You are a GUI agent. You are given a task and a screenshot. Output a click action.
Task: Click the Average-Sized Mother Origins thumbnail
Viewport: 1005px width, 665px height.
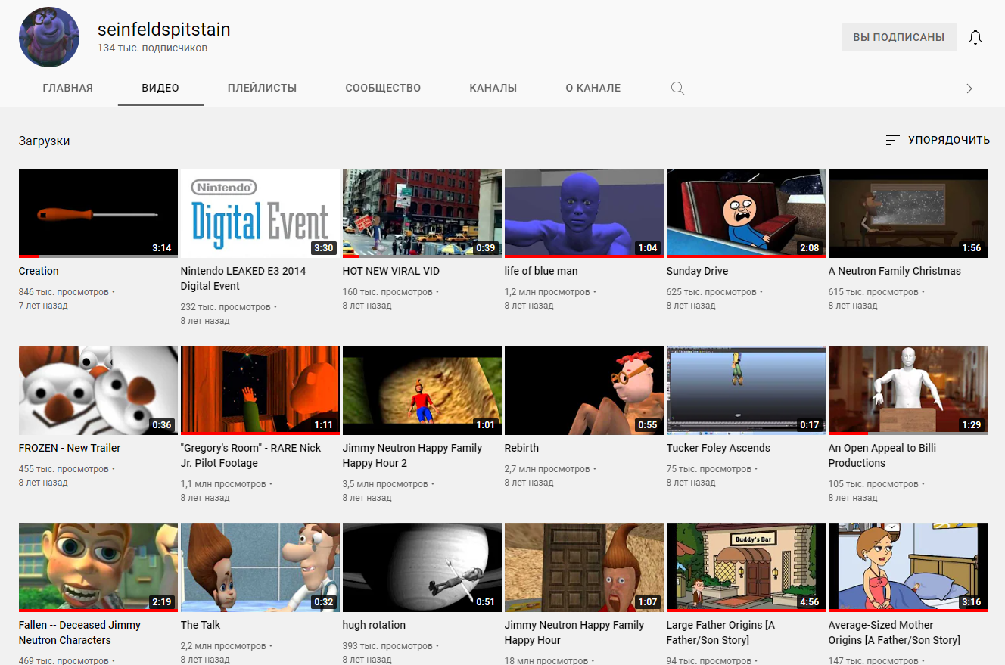click(908, 567)
